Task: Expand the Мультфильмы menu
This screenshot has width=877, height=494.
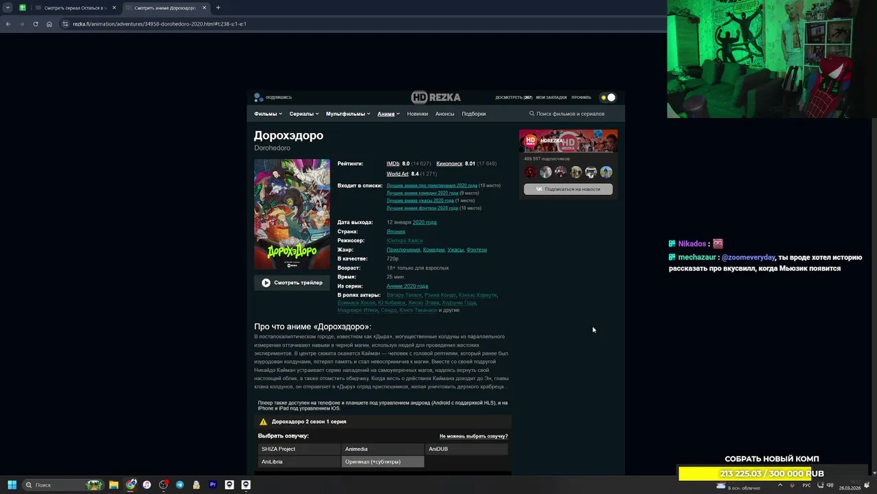Action: pyautogui.click(x=348, y=114)
